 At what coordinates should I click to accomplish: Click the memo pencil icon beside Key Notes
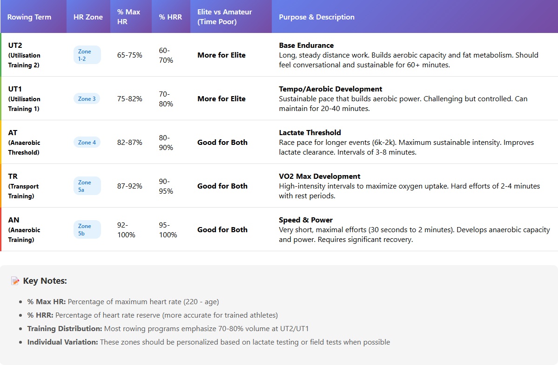(x=15, y=281)
